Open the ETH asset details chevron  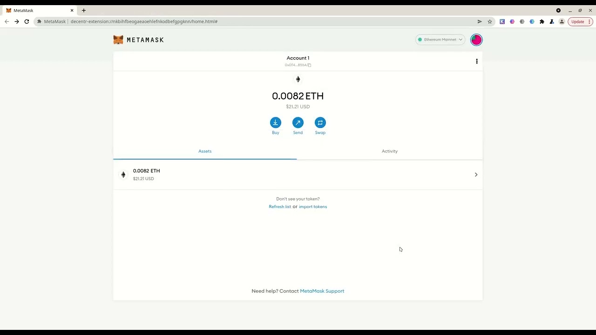click(476, 174)
